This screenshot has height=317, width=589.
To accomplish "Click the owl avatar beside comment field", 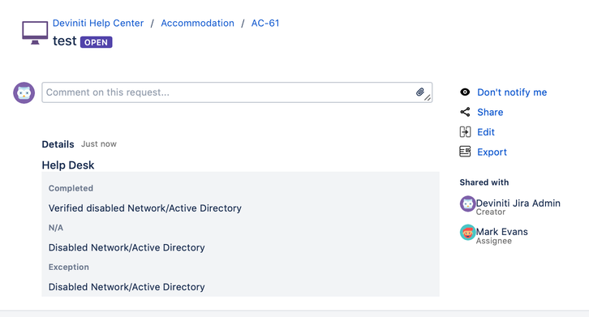I will [24, 92].
